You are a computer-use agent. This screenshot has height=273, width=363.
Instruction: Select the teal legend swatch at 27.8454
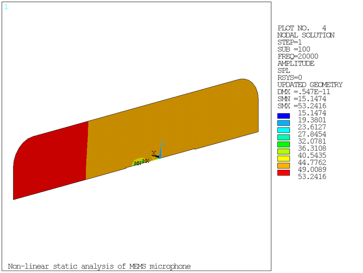click(x=284, y=137)
